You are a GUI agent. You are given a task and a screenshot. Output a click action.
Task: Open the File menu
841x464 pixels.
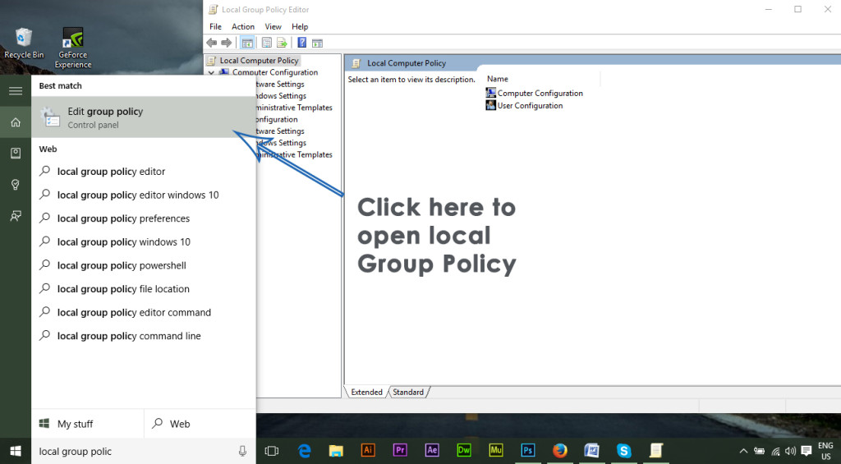(216, 27)
